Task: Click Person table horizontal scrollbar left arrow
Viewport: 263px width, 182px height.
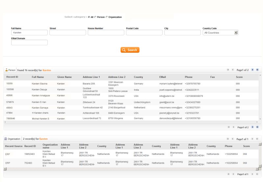Action: click(5, 122)
